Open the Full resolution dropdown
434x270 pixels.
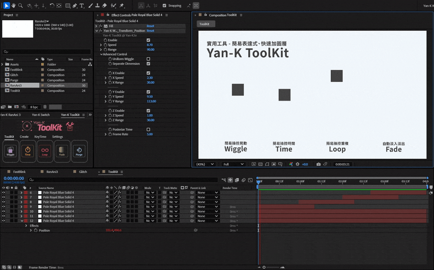[x=233, y=164]
